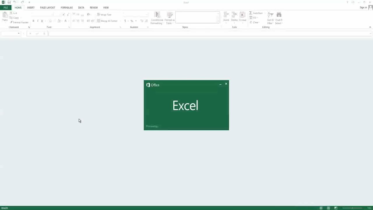The height and width of the screenshot is (210, 373).
Task: Go to the FORMULAS tab
Action: pyautogui.click(x=66, y=8)
